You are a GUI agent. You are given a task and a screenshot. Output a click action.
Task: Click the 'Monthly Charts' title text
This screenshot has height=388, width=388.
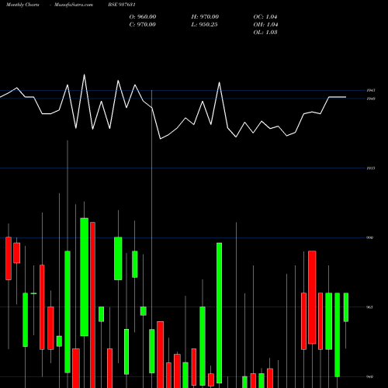pyautogui.click(x=23, y=5)
